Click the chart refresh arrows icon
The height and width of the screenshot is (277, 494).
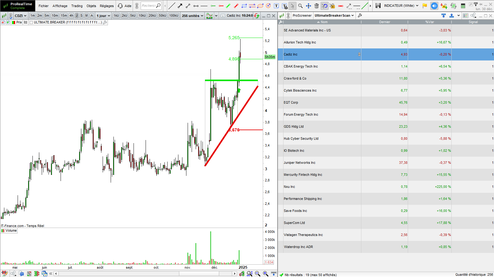[256, 15]
